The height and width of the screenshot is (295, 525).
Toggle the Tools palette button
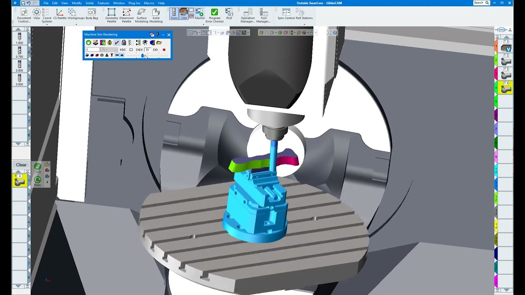pos(174,14)
